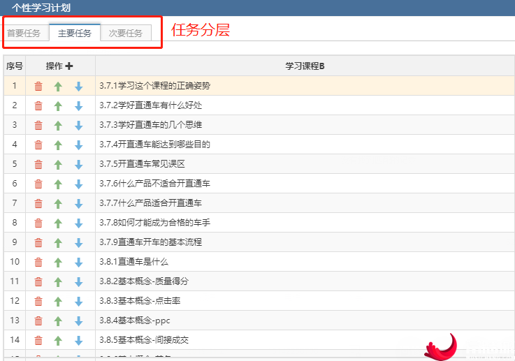The height and width of the screenshot is (361, 515).
Task: Select the 主要任务 tab
Action: click(x=75, y=33)
